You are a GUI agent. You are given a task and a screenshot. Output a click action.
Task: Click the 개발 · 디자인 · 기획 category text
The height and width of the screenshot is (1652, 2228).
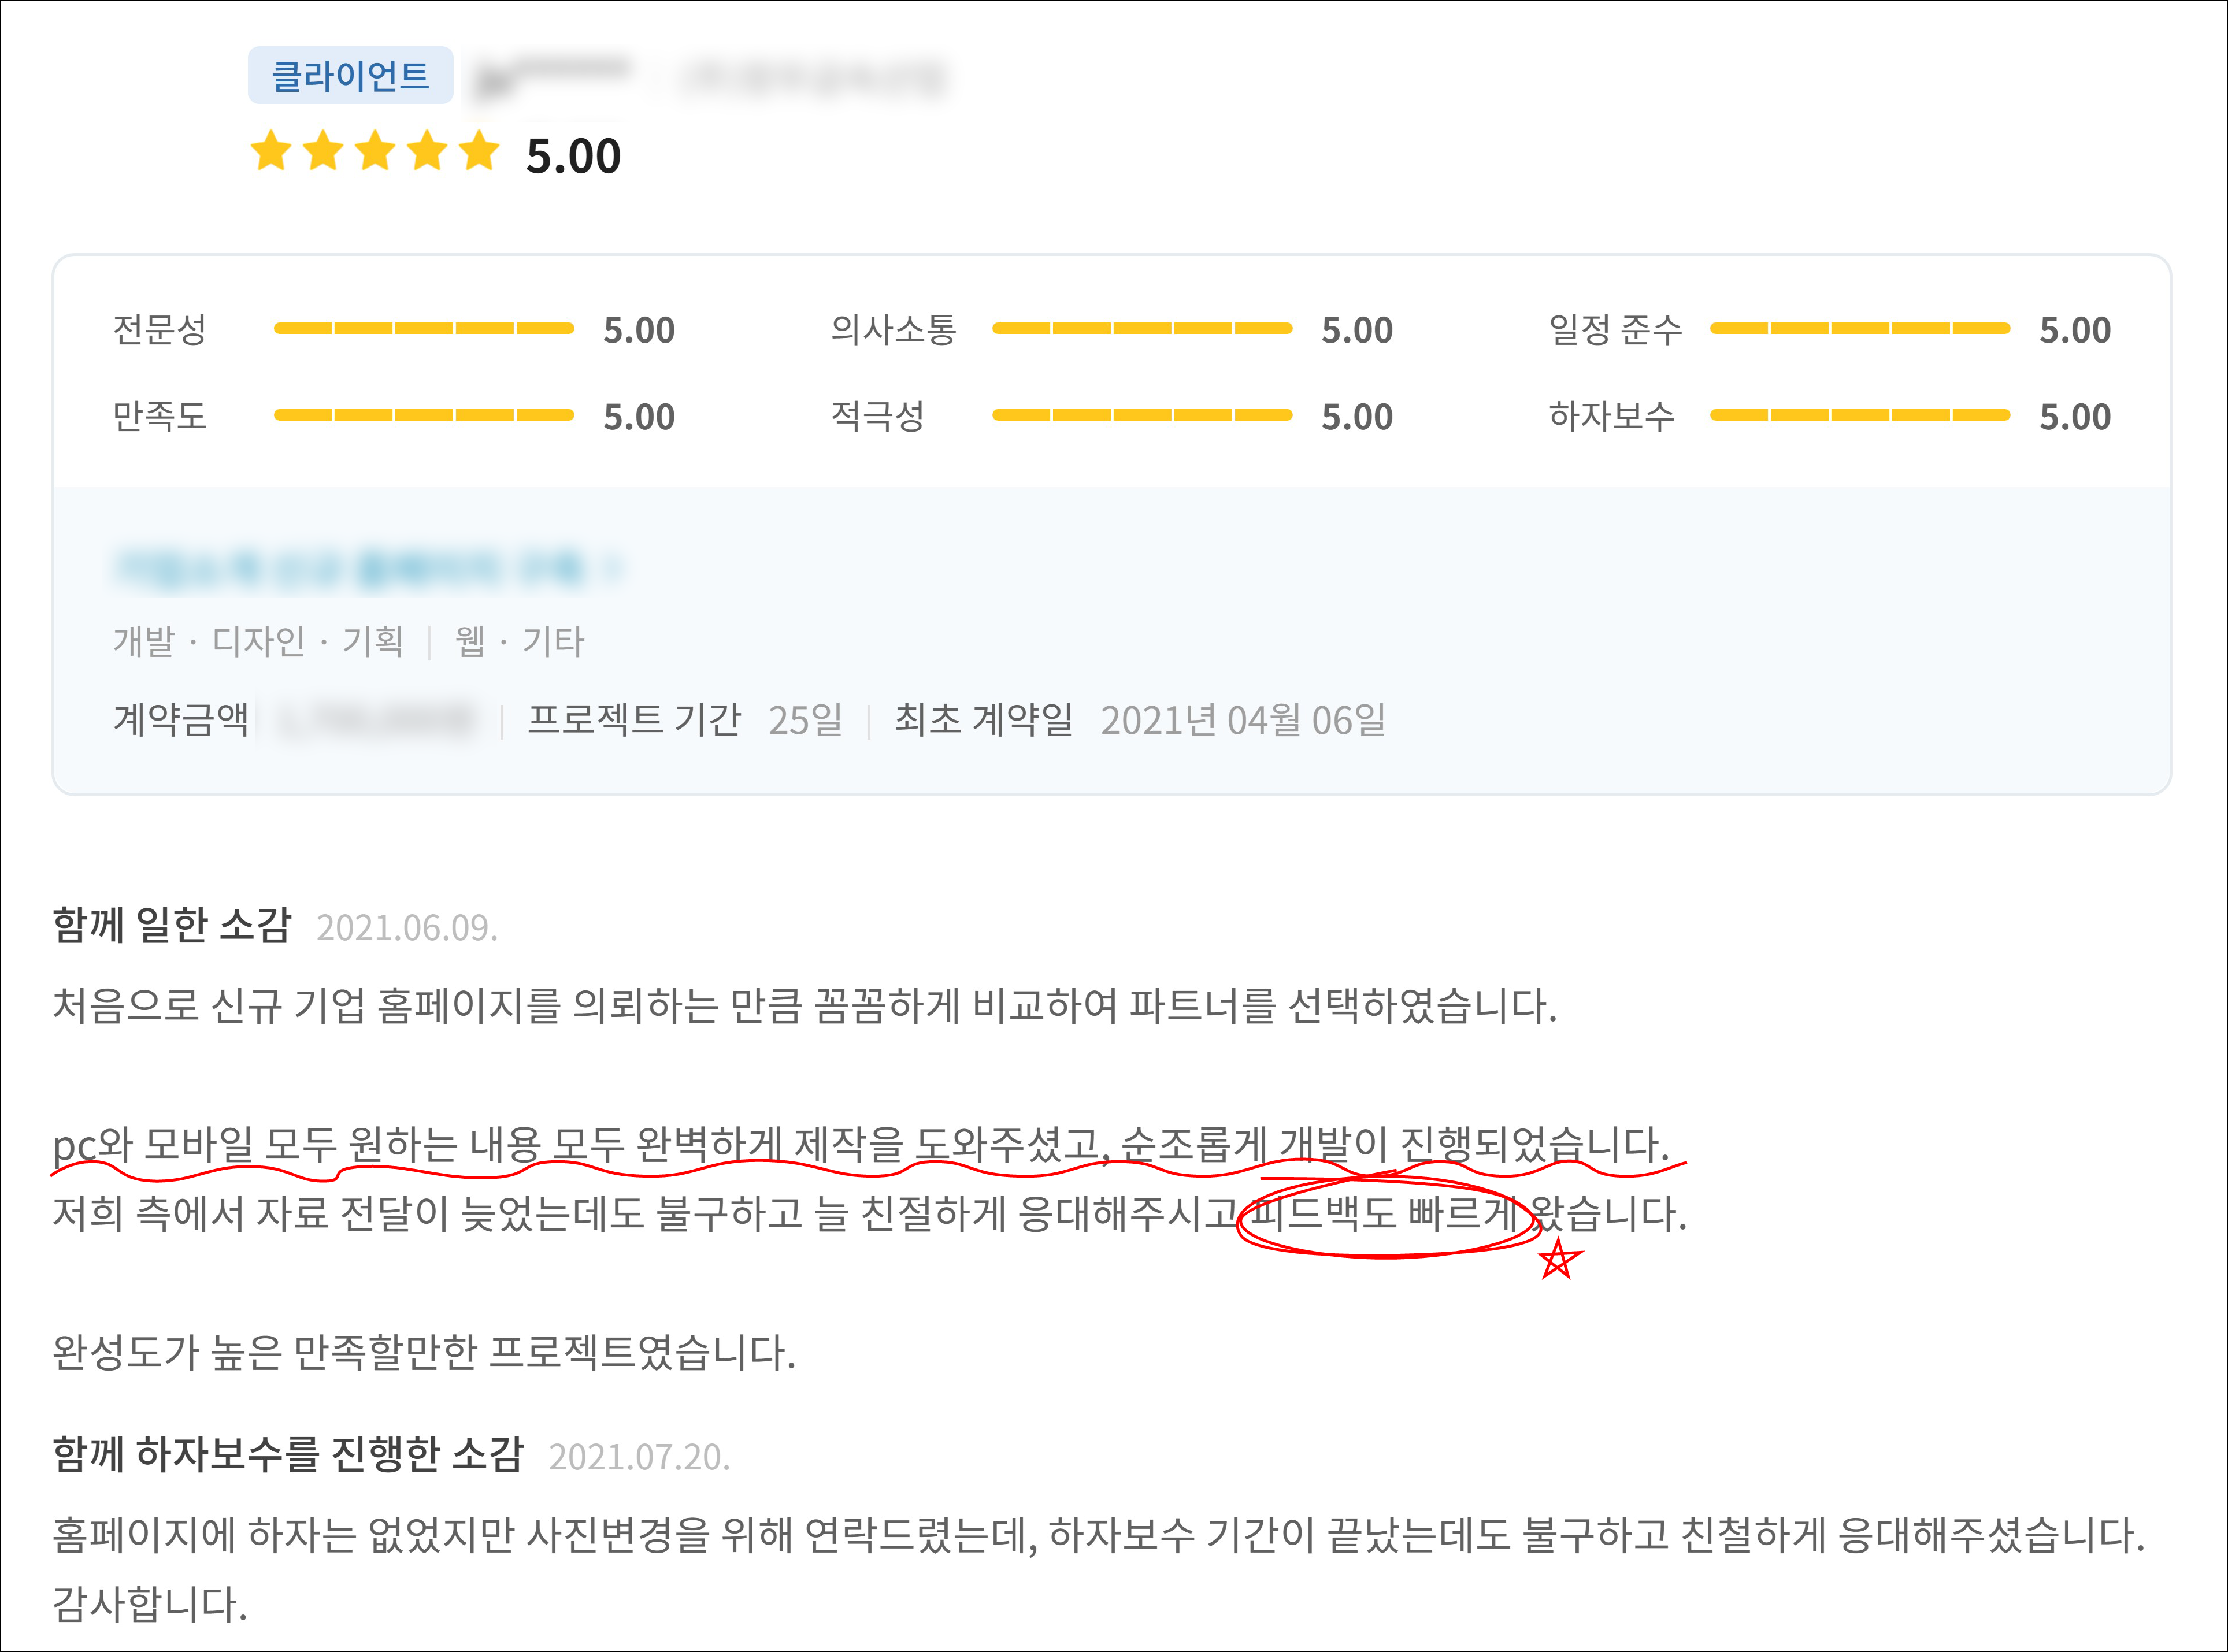[x=258, y=641]
